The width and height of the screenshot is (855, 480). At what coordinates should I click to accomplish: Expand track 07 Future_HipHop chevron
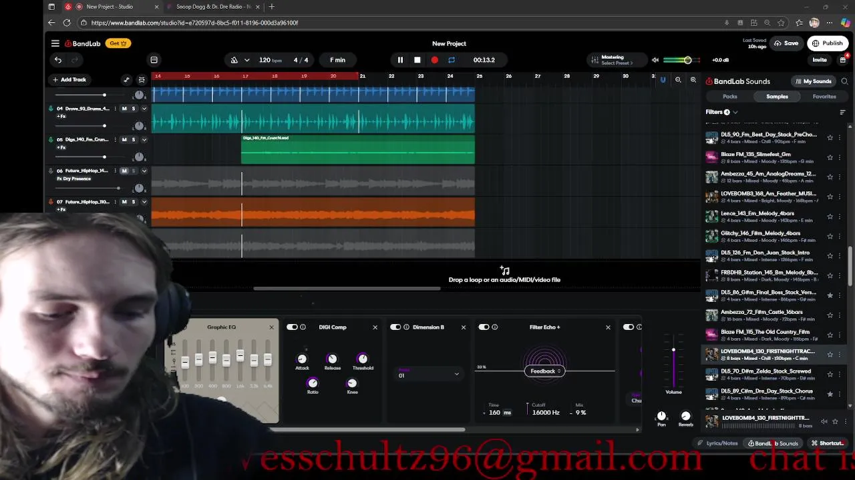point(144,202)
